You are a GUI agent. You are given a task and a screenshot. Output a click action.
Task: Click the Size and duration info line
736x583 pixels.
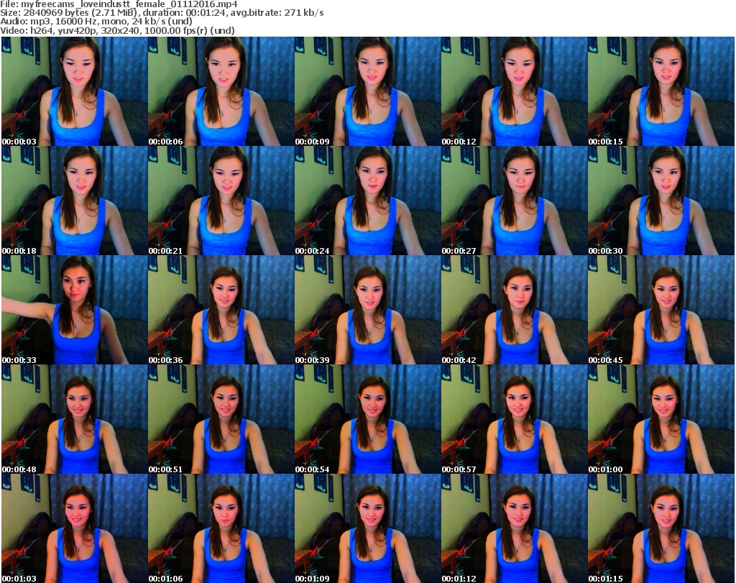[162, 13]
